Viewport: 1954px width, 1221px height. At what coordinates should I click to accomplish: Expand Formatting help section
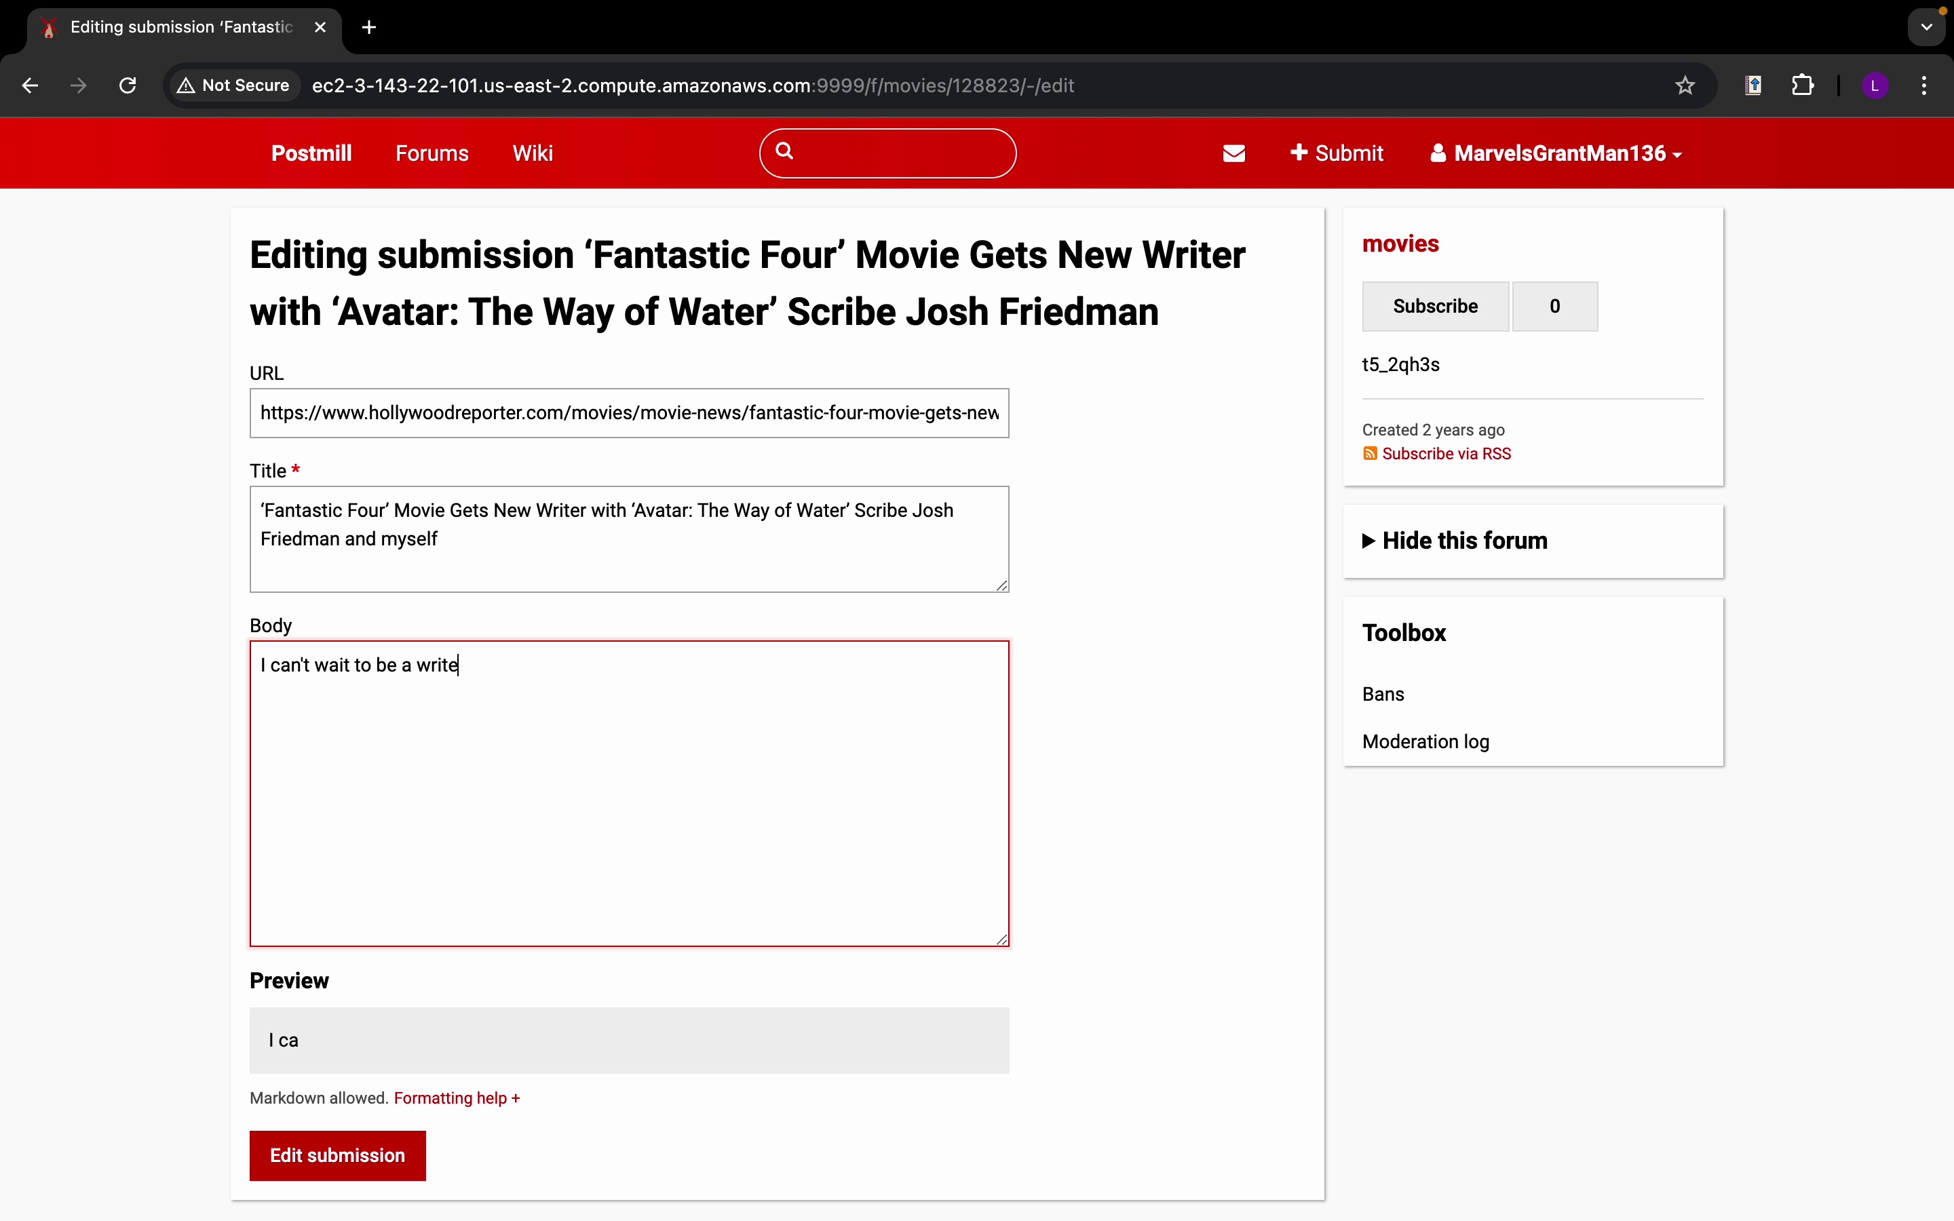(x=456, y=1098)
